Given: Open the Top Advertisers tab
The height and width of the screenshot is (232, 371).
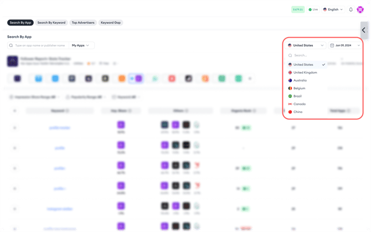Looking at the screenshot, I should (x=83, y=23).
